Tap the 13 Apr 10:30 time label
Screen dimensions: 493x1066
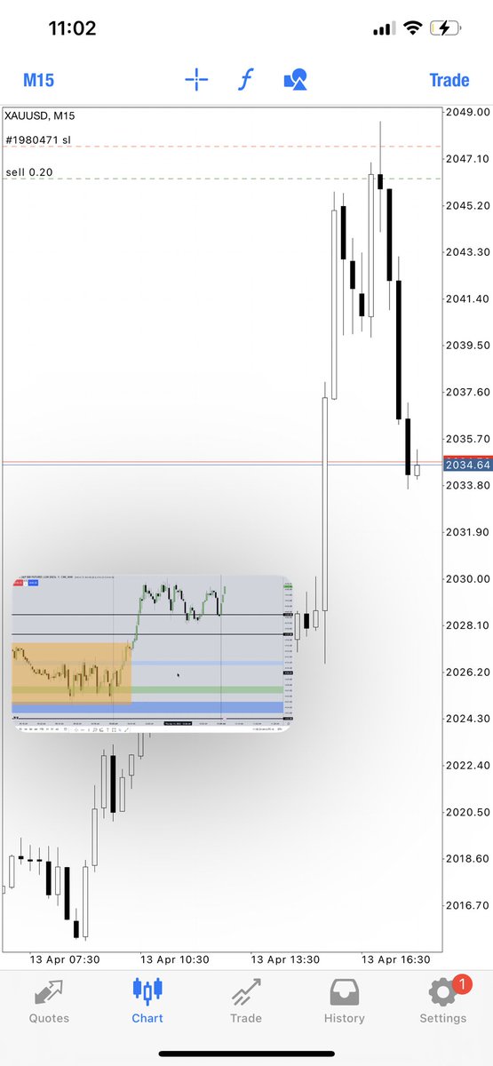[x=175, y=959]
